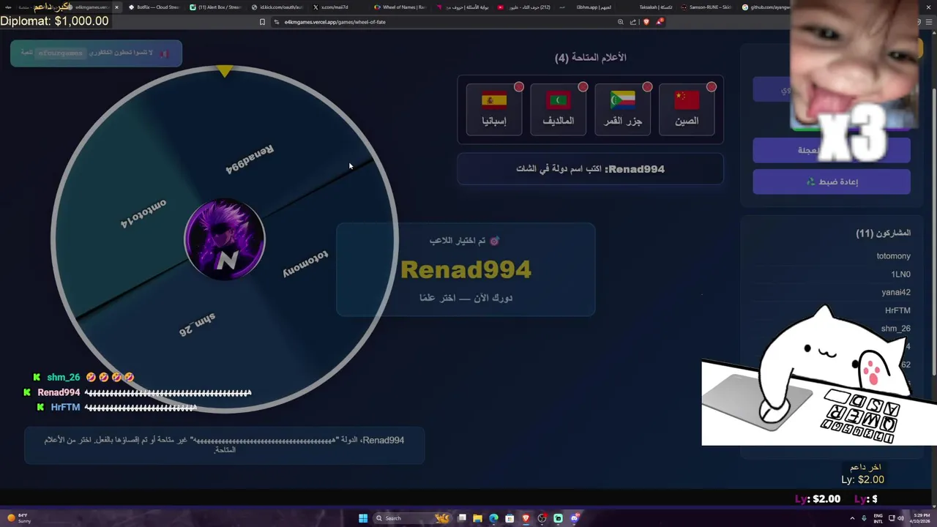Open the weather widget showing Sunny
This screenshot has height=527, width=937.
point(19,518)
